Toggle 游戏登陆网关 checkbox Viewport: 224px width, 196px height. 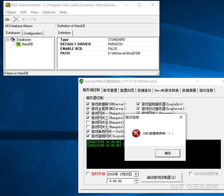[88, 136]
